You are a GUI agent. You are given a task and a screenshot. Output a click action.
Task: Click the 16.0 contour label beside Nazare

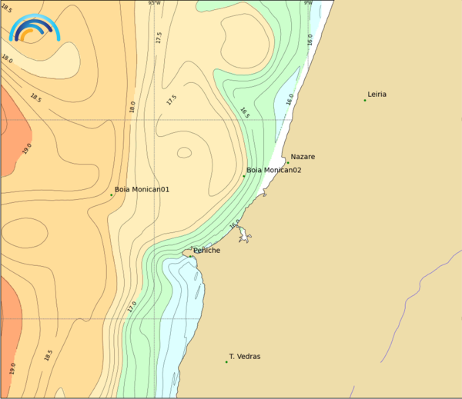(x=290, y=99)
